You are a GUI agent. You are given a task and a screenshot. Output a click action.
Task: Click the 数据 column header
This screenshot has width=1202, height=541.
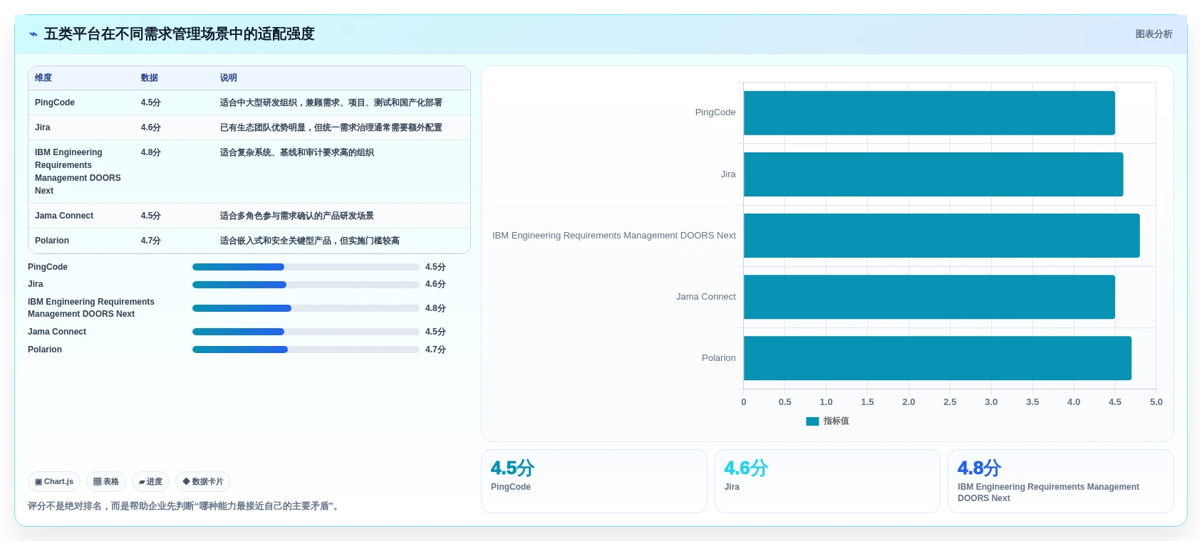tap(150, 78)
